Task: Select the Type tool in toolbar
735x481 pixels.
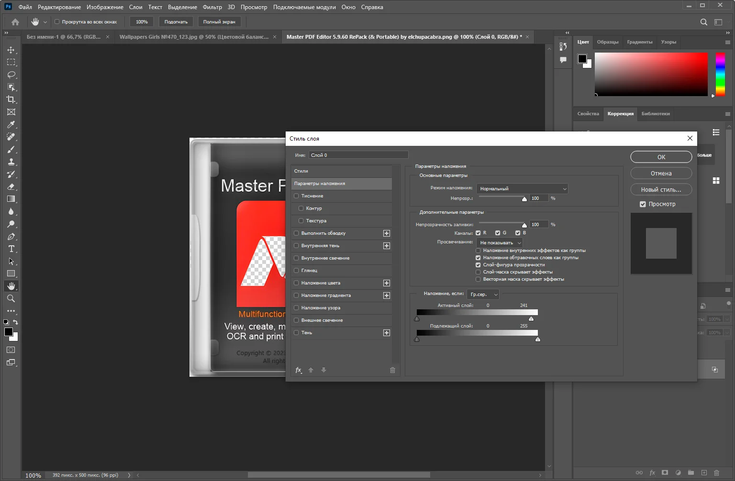Action: coord(11,249)
